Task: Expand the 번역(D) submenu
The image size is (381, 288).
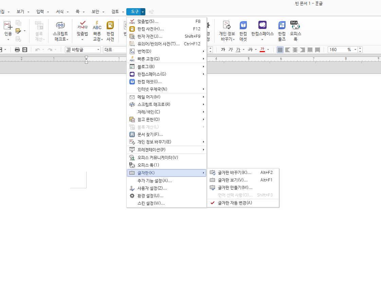Action: [x=166, y=51]
